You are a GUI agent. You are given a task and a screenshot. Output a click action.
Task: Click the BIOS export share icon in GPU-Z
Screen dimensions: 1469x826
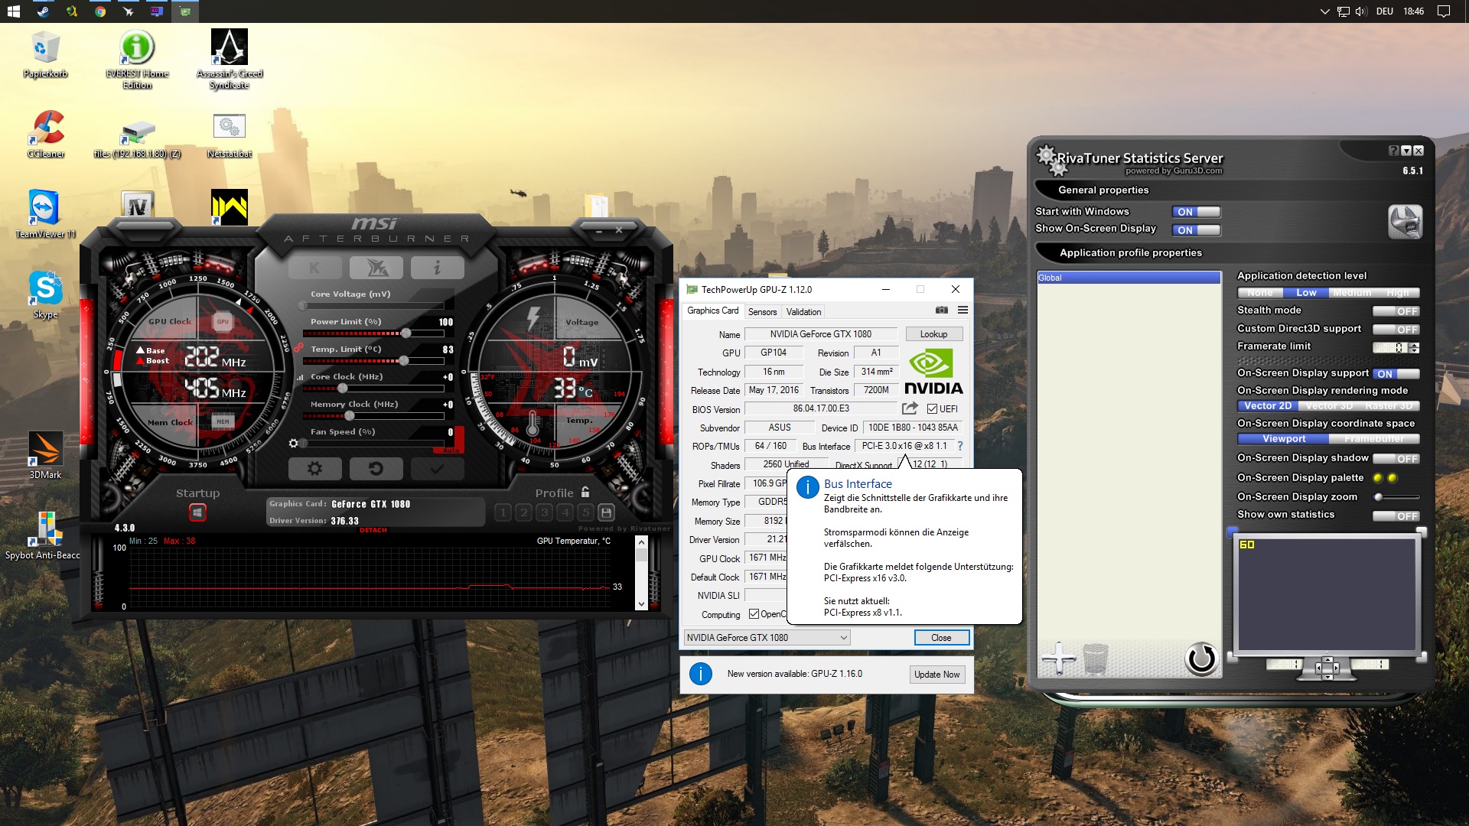910,408
